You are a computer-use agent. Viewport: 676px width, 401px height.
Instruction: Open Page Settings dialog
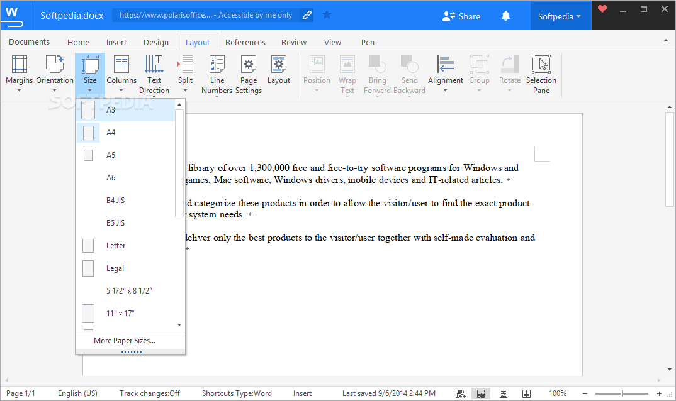tap(249, 75)
